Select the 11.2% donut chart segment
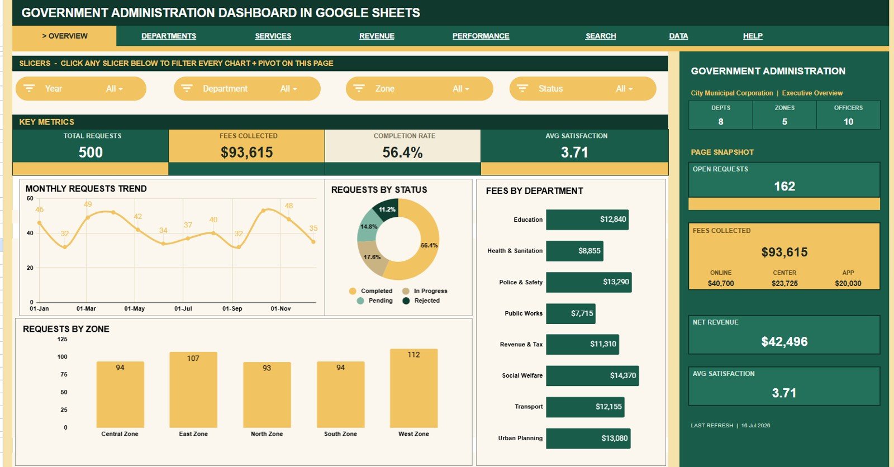This screenshot has width=894, height=467. [386, 210]
